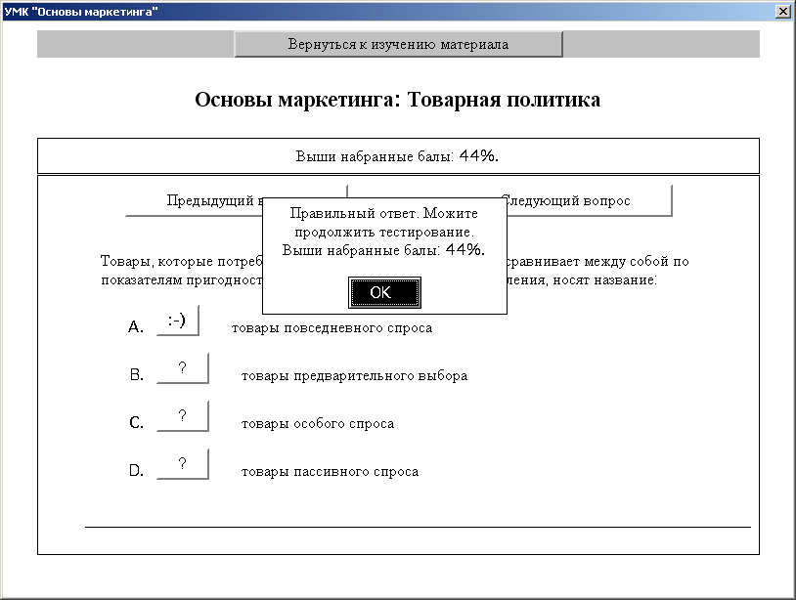Click the 44% score line inside the dialog
This screenshot has height=600, width=796.
(x=383, y=250)
